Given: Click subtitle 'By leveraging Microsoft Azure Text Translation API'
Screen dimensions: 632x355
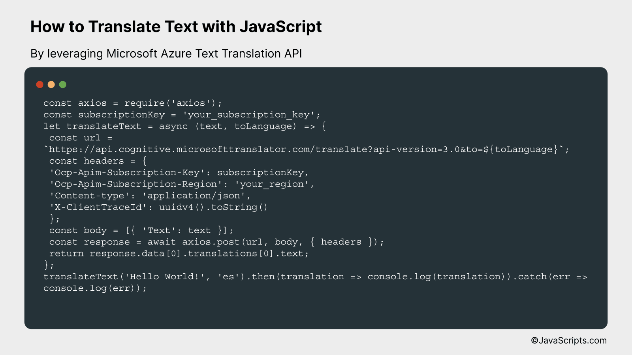Looking at the screenshot, I should (166, 54).
